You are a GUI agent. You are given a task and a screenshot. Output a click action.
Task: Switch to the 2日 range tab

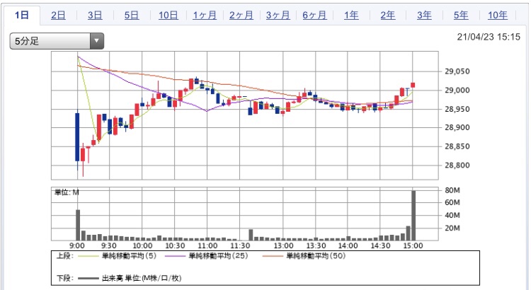click(58, 16)
